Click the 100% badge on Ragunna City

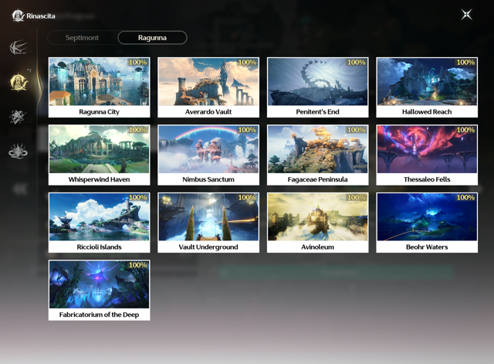pos(137,62)
